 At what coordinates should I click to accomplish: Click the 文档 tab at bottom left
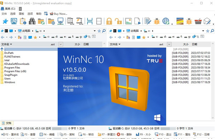coord(7,123)
